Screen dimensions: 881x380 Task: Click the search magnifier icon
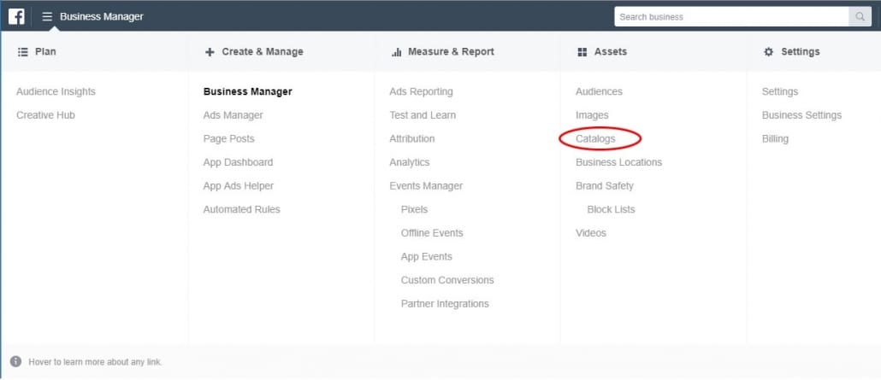pyautogui.click(x=859, y=16)
